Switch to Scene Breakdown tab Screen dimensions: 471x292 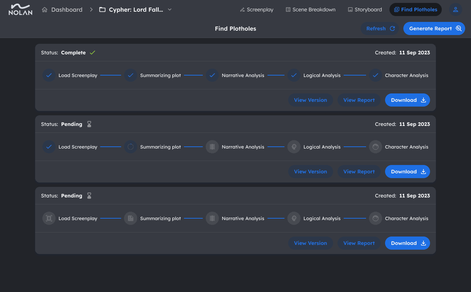pyautogui.click(x=310, y=9)
